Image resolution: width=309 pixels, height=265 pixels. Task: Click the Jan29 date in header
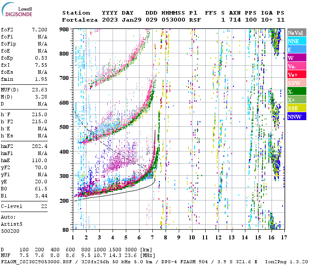[x=132, y=20]
